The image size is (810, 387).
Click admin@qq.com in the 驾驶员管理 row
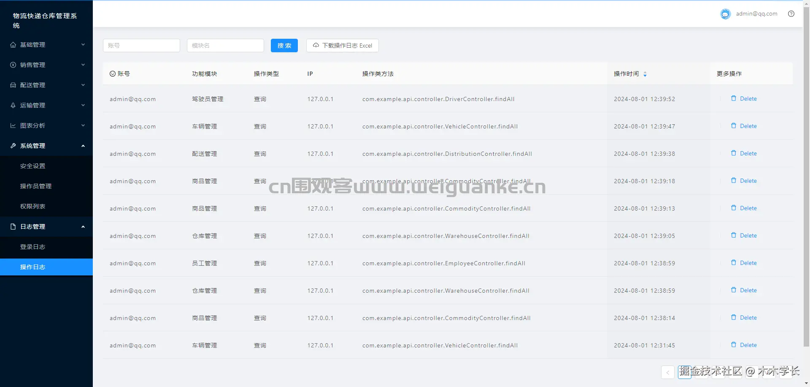132,99
